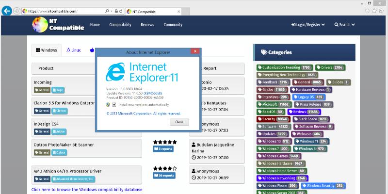The width and height of the screenshot is (388, 194).
Task: Click the UAC shield icon beside the checkbox
Action: [x=108, y=105]
